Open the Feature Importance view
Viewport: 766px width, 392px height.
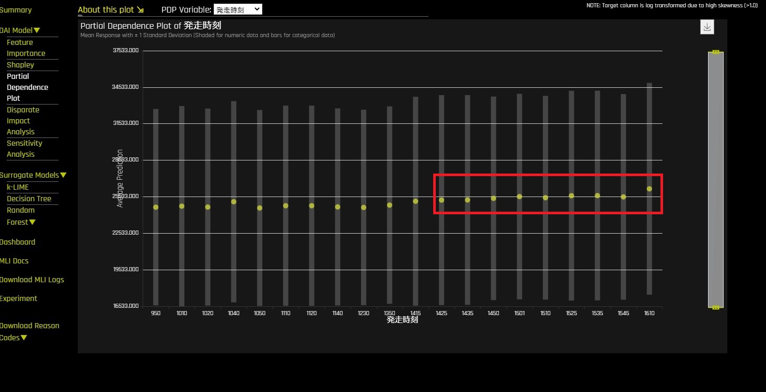click(26, 48)
